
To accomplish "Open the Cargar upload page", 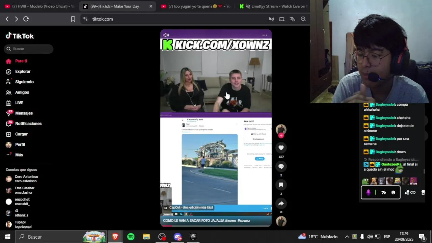I will coord(17,134).
